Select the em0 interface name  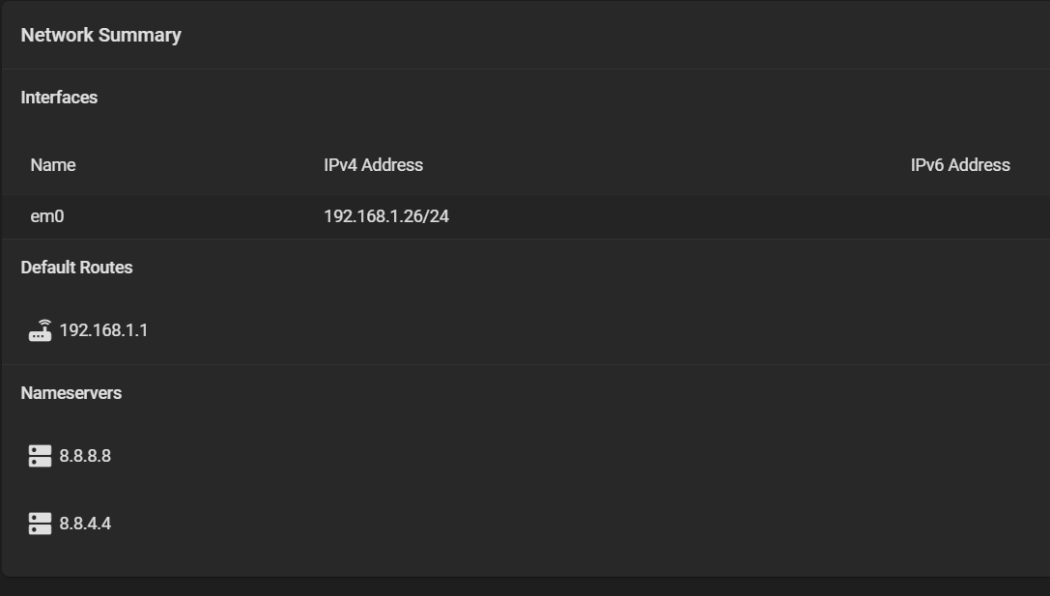[x=47, y=216]
